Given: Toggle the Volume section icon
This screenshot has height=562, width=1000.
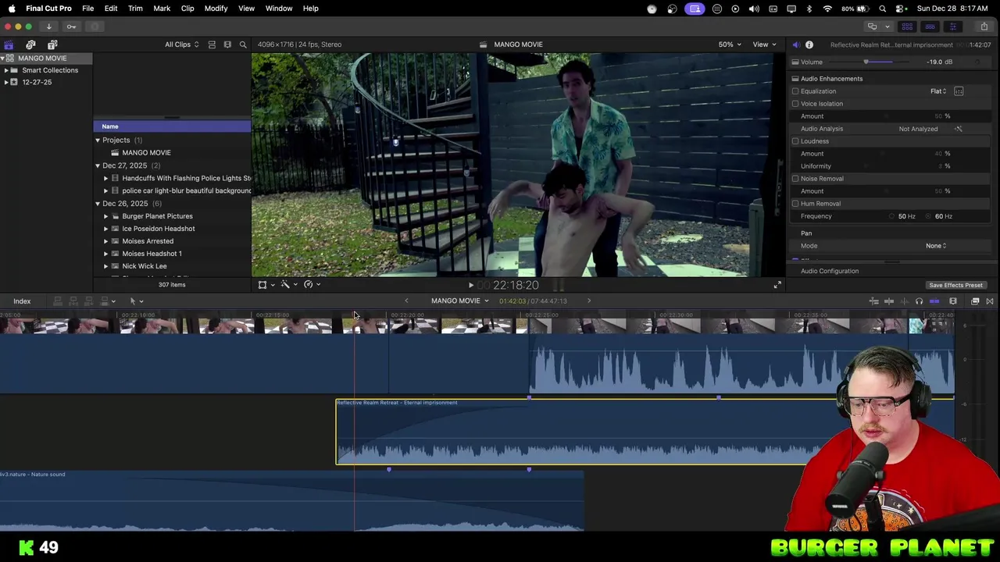Looking at the screenshot, I should click(795, 62).
